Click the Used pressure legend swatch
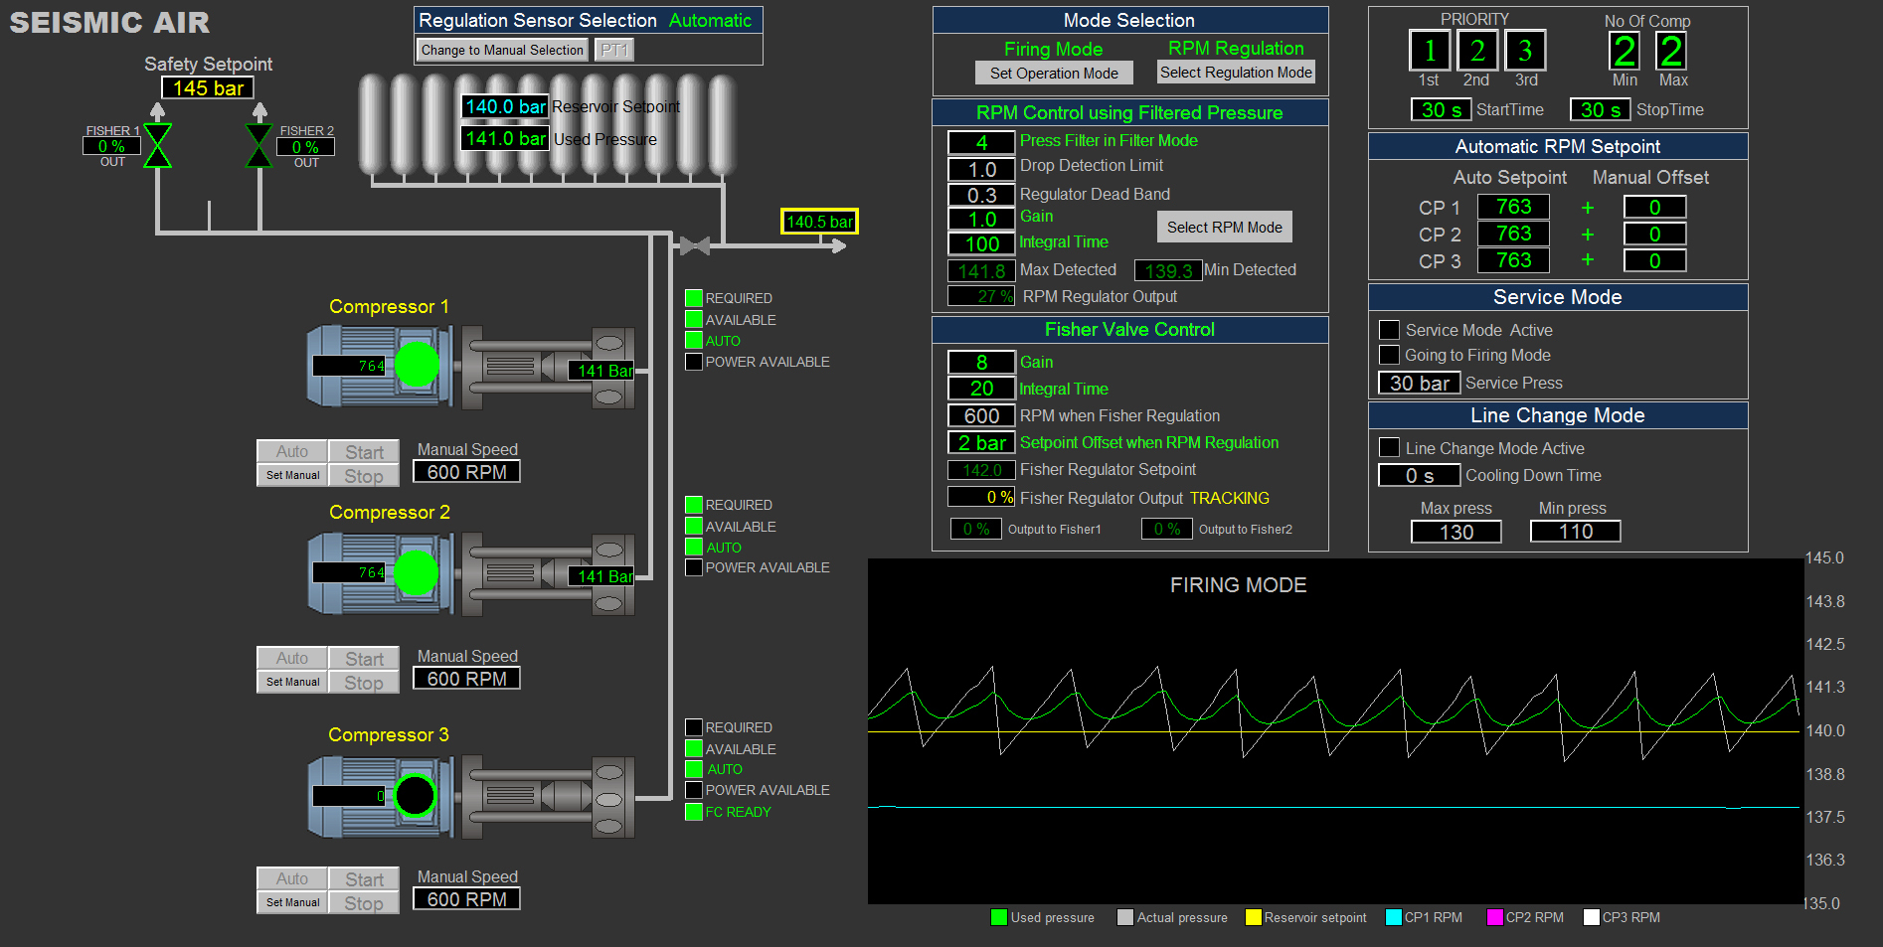 [x=999, y=917]
